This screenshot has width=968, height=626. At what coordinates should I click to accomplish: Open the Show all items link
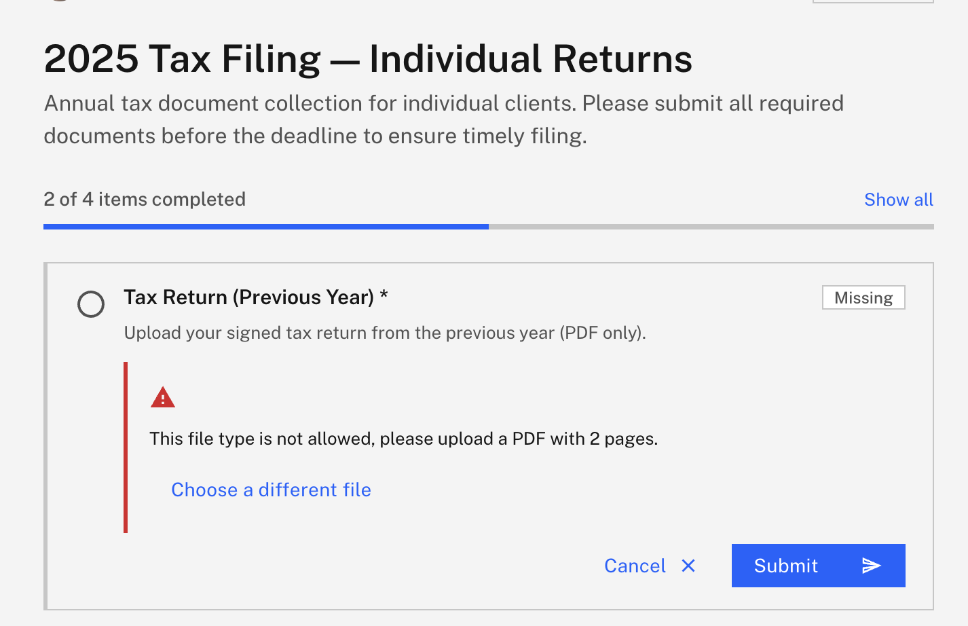(x=898, y=200)
